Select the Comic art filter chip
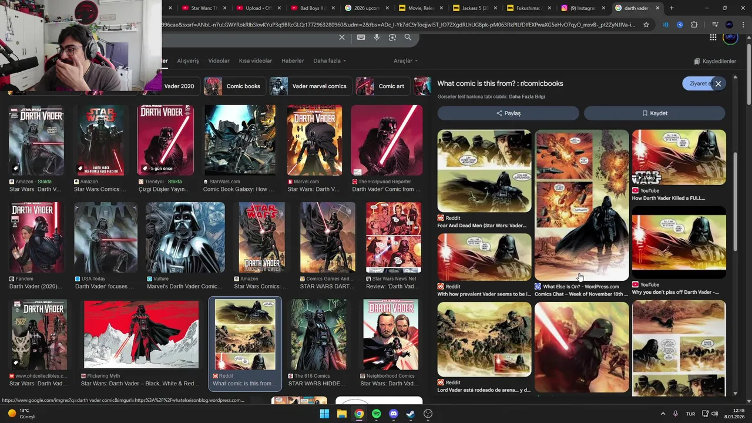 382,86
